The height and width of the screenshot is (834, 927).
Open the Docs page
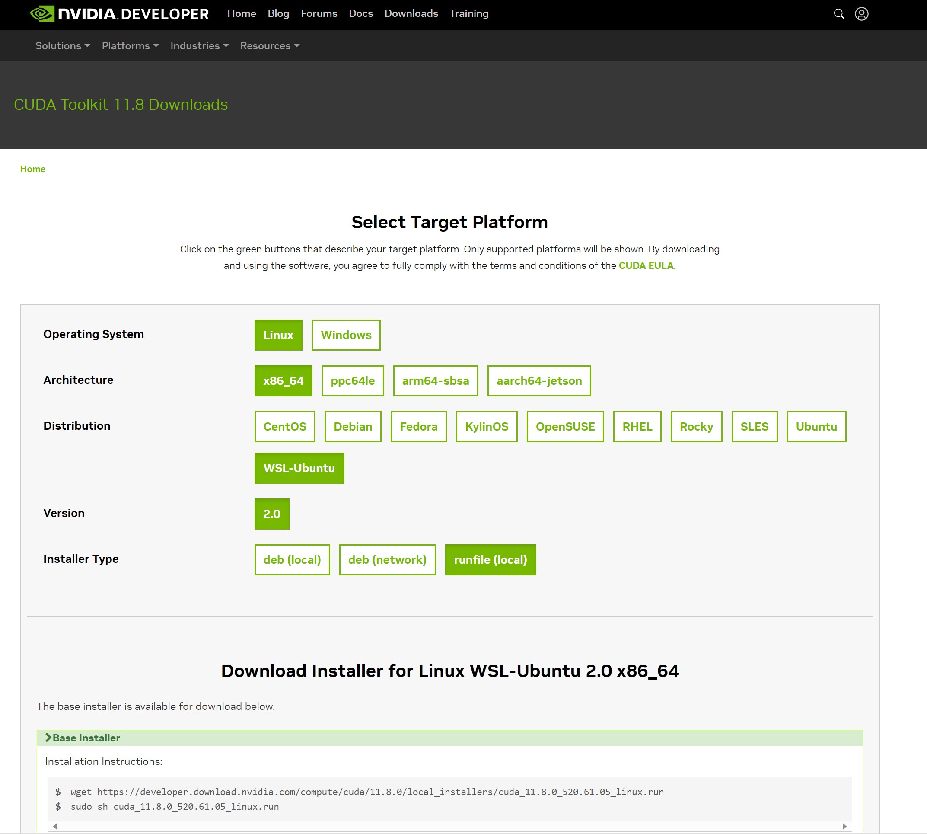tap(360, 14)
